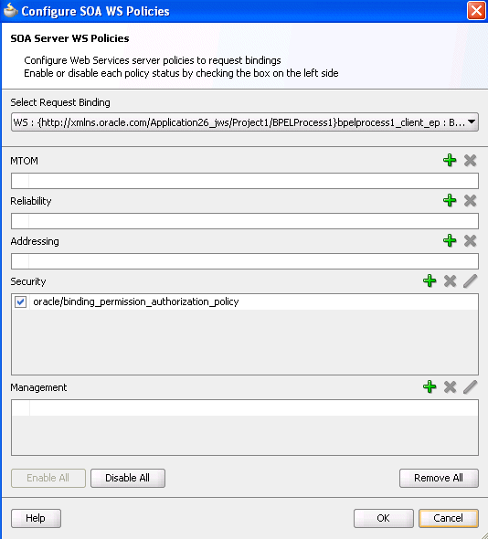488x539 pixels.
Task: Select the oracle/binding_permission_authorization_policy row
Action: point(245,301)
